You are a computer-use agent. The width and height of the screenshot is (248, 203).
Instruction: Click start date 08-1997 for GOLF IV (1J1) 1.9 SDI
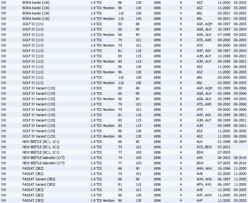tap(224, 24)
